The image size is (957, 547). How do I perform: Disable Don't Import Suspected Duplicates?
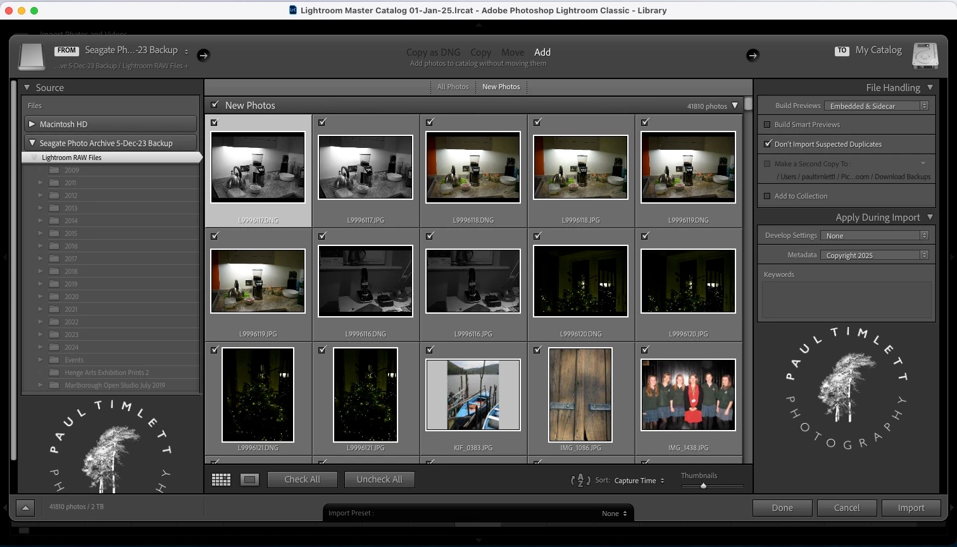pyautogui.click(x=768, y=144)
